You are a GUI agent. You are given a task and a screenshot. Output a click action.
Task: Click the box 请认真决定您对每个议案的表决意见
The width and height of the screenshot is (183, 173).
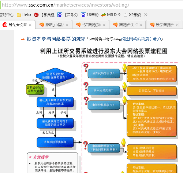point(55,123)
